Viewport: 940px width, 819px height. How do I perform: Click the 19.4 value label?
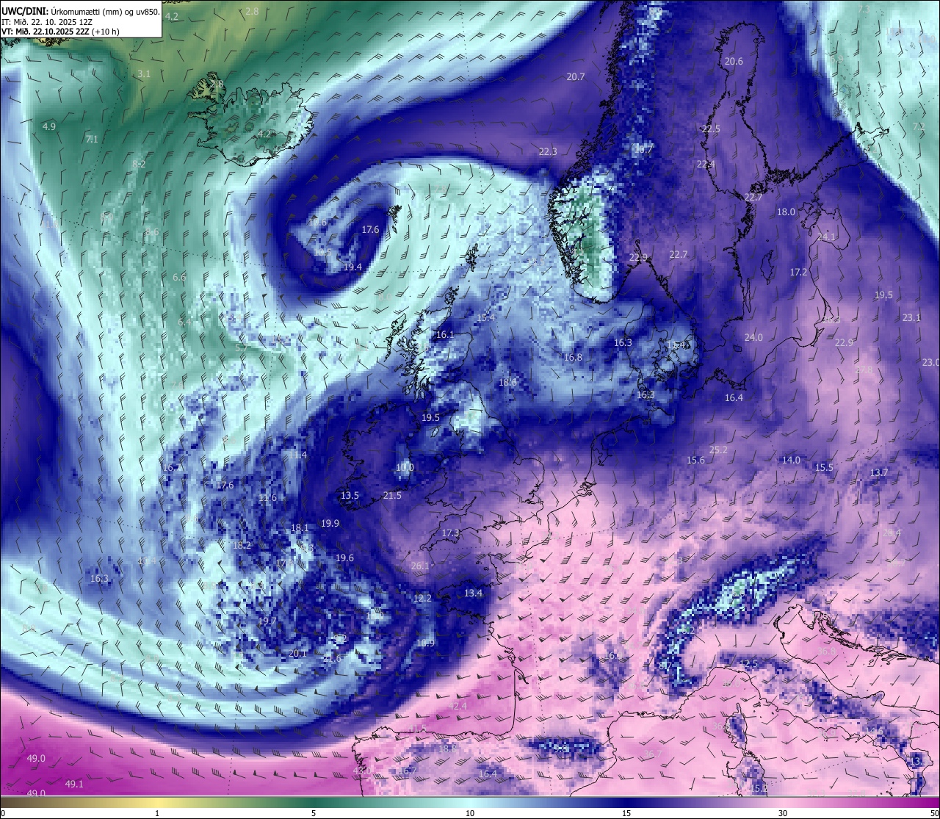(x=352, y=267)
